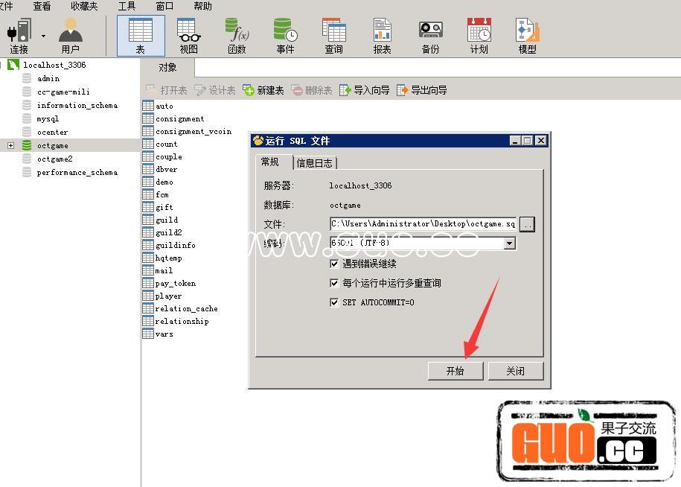Open the 函数 (Function) toolbar icon
Viewport: 681px width, 487px height.
pyautogui.click(x=237, y=35)
